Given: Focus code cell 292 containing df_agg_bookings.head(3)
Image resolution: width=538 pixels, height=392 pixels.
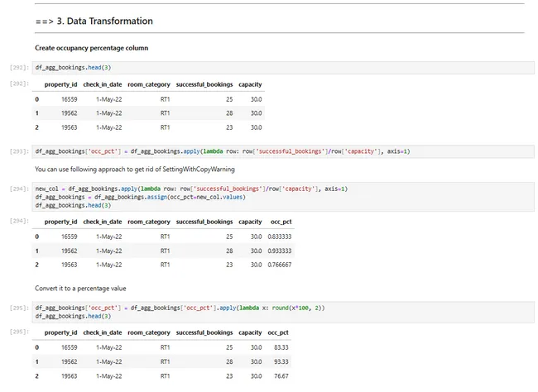Looking at the screenshot, I should point(283,68).
